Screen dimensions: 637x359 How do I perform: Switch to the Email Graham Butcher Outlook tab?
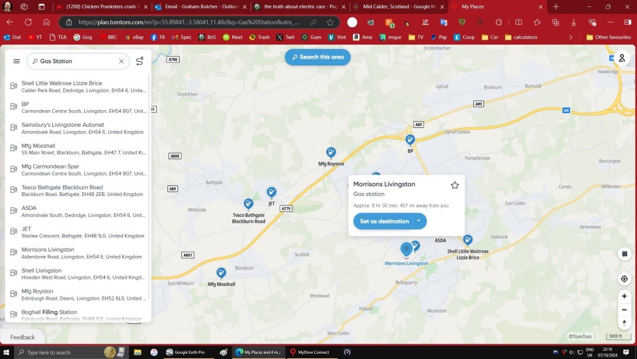click(x=200, y=6)
